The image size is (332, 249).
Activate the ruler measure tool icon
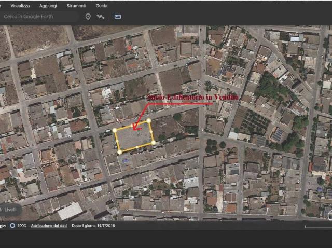point(118,17)
